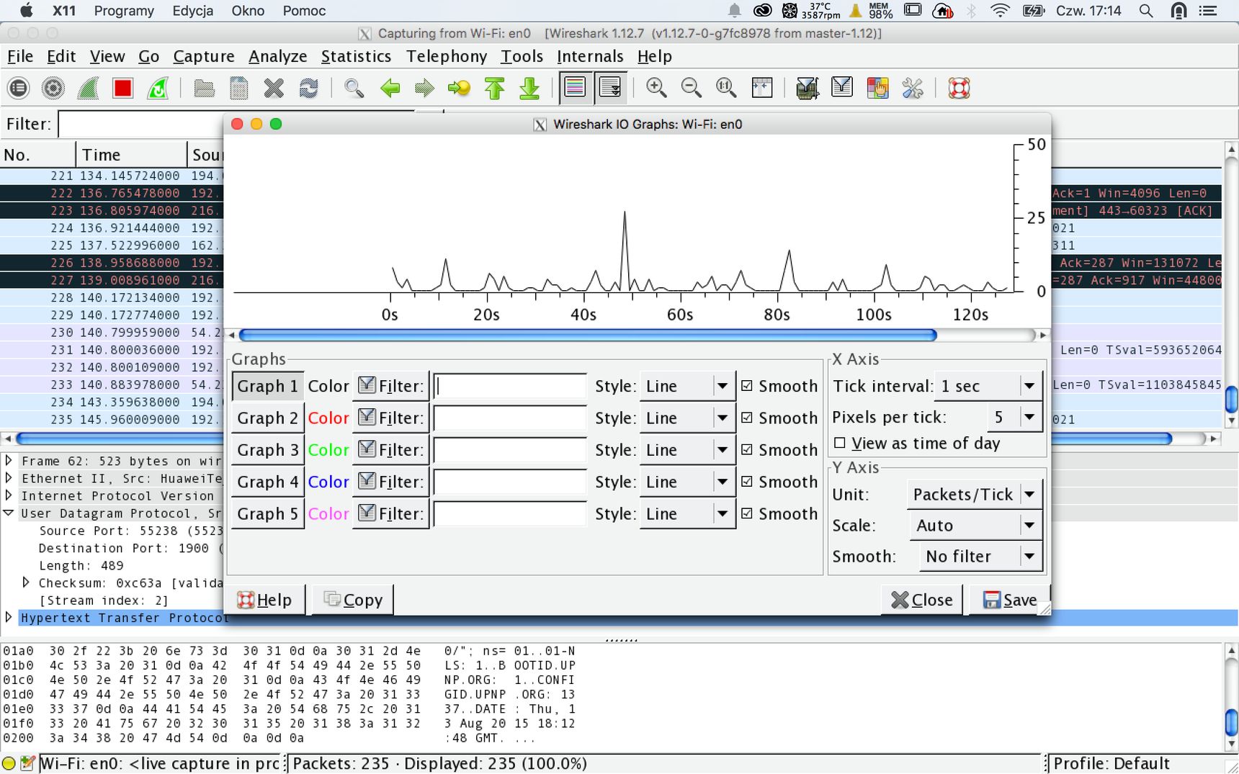This screenshot has width=1239, height=774.
Task: Close the IO Graphs dialog
Action: (921, 600)
